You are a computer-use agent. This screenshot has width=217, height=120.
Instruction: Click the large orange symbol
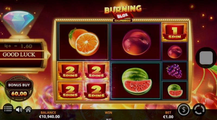click(84, 42)
